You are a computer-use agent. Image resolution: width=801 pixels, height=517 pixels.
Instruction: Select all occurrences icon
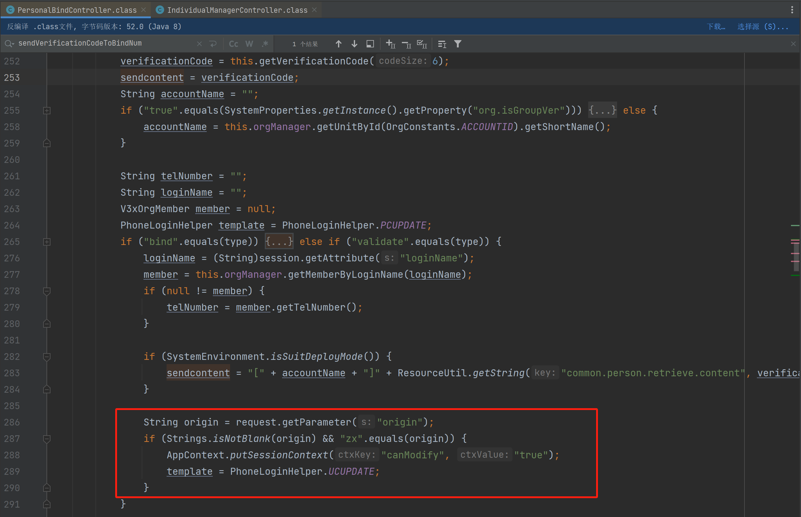click(422, 44)
